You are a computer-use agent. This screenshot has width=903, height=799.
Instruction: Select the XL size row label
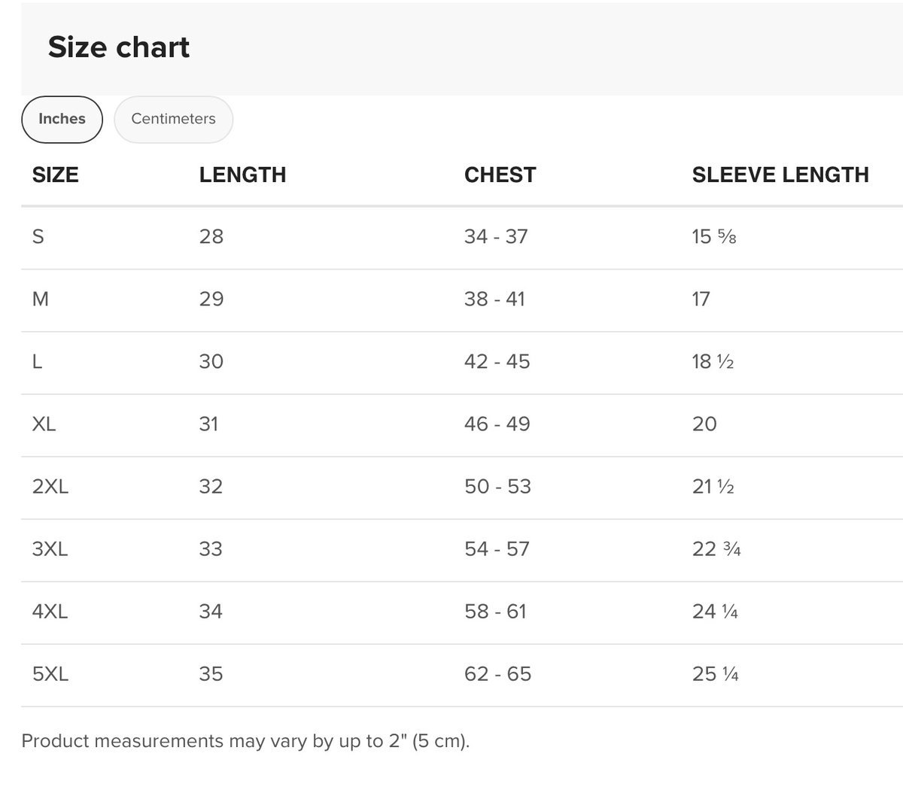click(44, 424)
